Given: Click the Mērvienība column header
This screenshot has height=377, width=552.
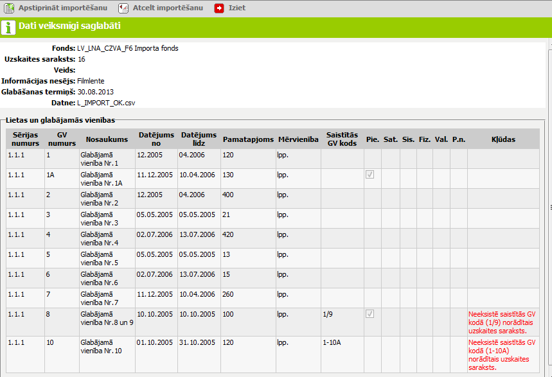Looking at the screenshot, I should point(298,139).
